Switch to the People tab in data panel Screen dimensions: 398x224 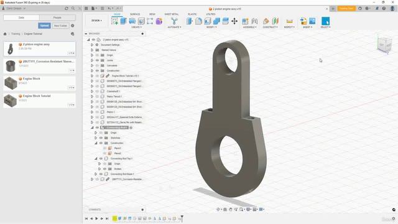pyautogui.click(x=57, y=17)
